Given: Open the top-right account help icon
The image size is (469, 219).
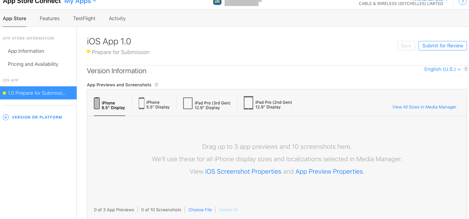Looking at the screenshot, I should click(463, 2).
